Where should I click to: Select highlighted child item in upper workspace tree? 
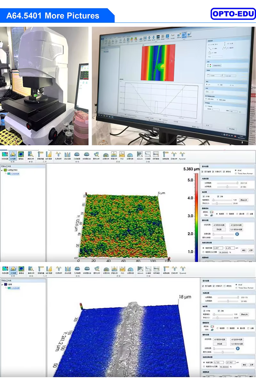click(x=15, y=174)
